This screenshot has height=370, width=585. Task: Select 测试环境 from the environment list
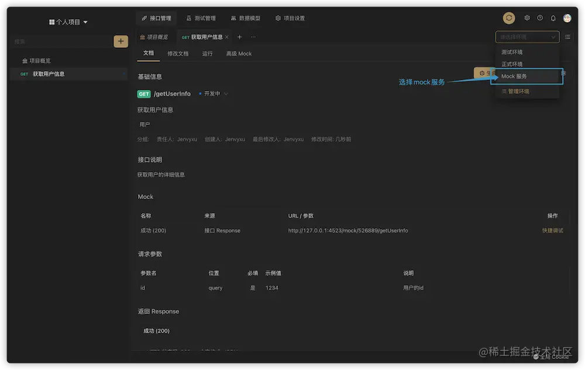pos(512,51)
